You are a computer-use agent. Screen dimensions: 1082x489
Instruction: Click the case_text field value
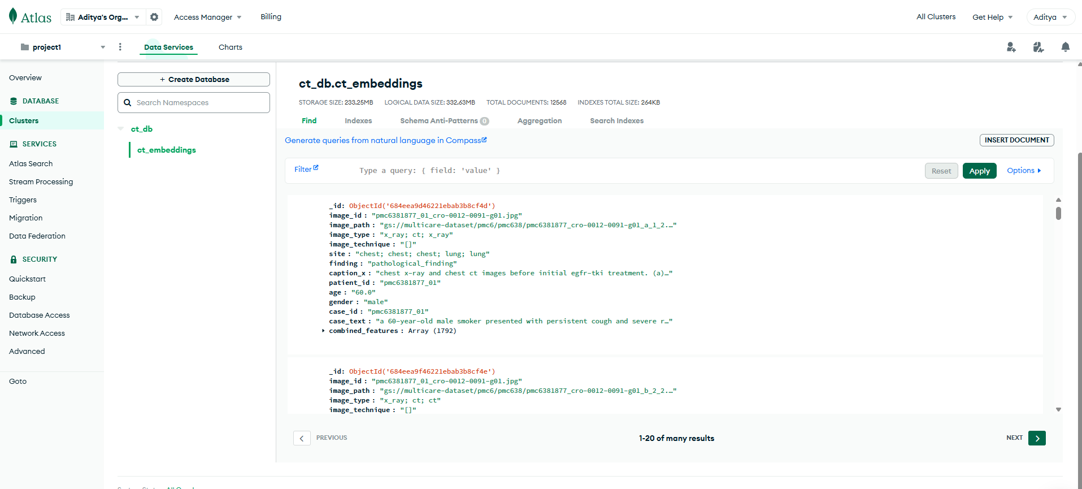tap(524, 321)
